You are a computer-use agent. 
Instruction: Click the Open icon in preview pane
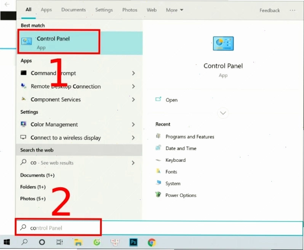(x=158, y=99)
